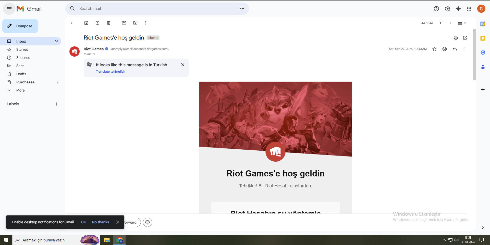Open the Gmail main menu hamburger
The width and height of the screenshot is (490, 245).
[9, 9]
